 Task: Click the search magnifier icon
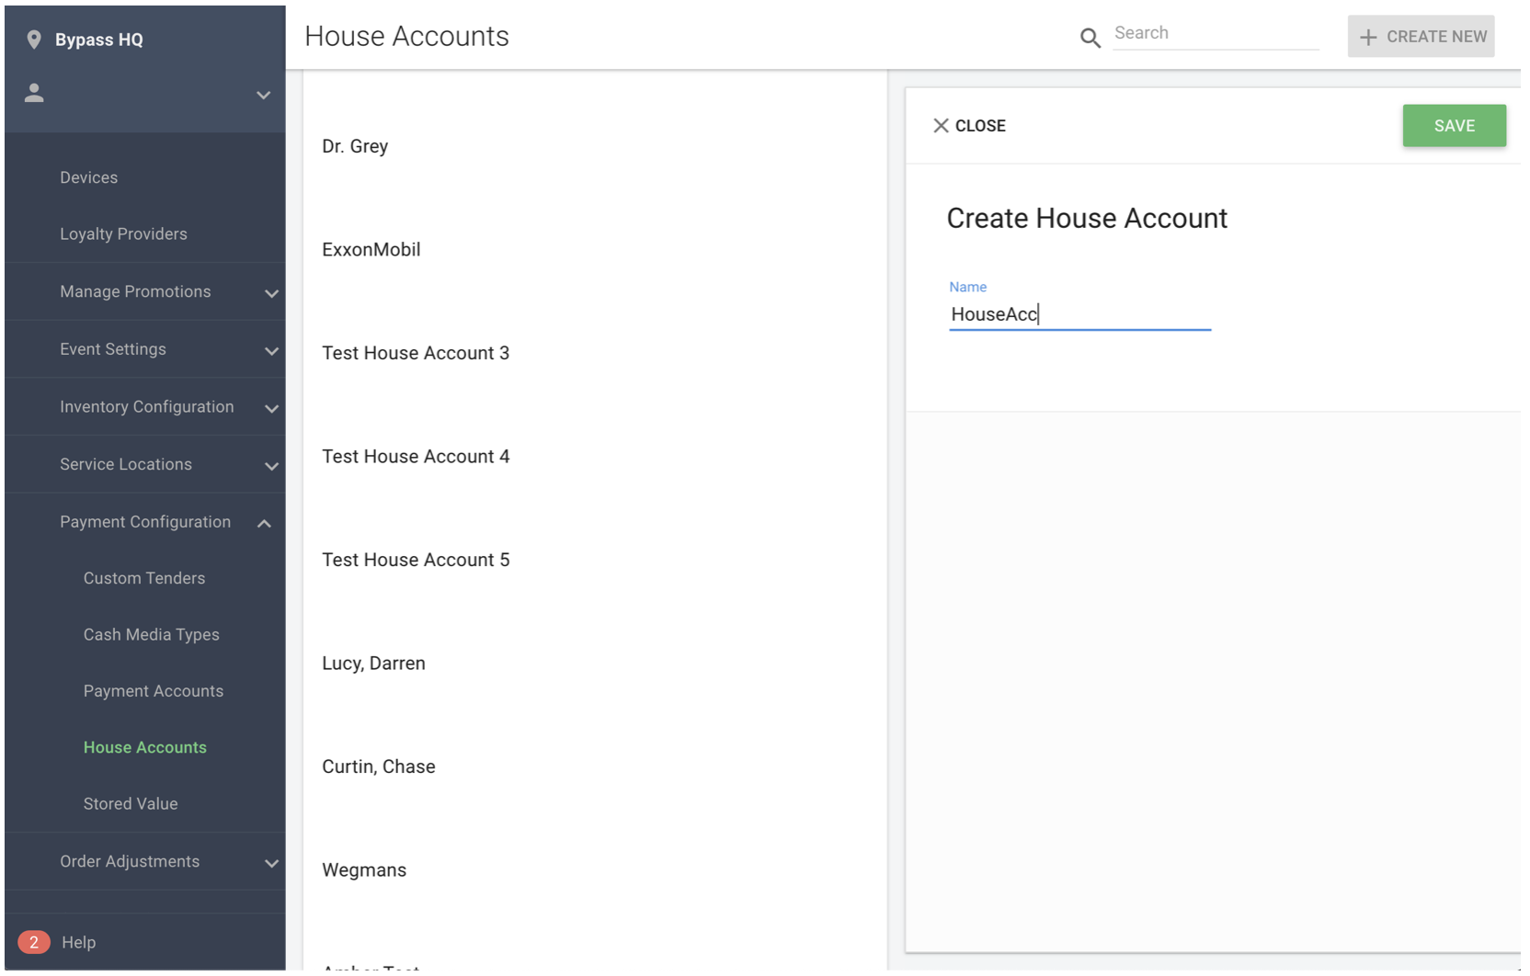[x=1090, y=39]
